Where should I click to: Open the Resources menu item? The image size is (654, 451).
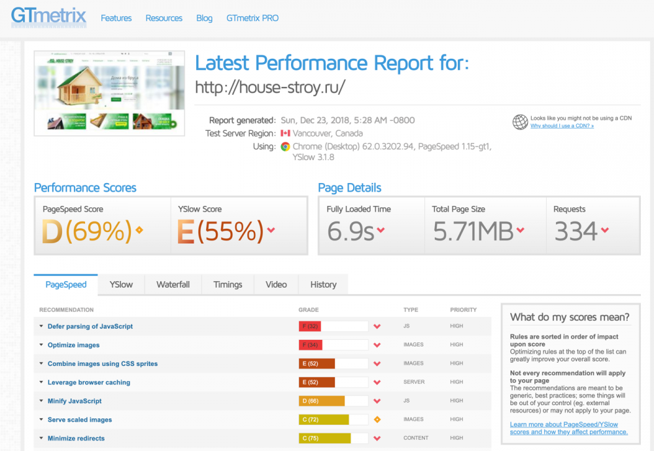164,18
